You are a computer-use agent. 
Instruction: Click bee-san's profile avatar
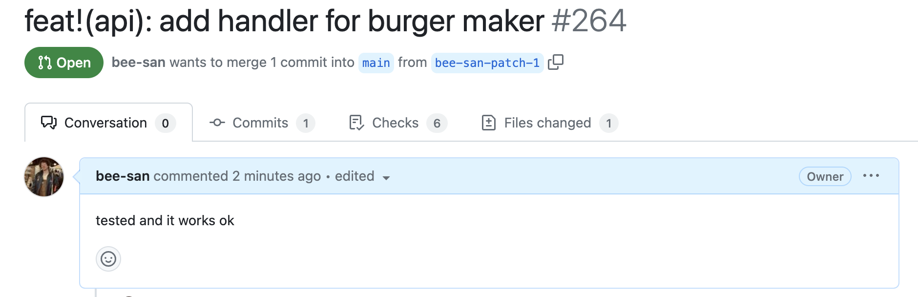(x=44, y=177)
